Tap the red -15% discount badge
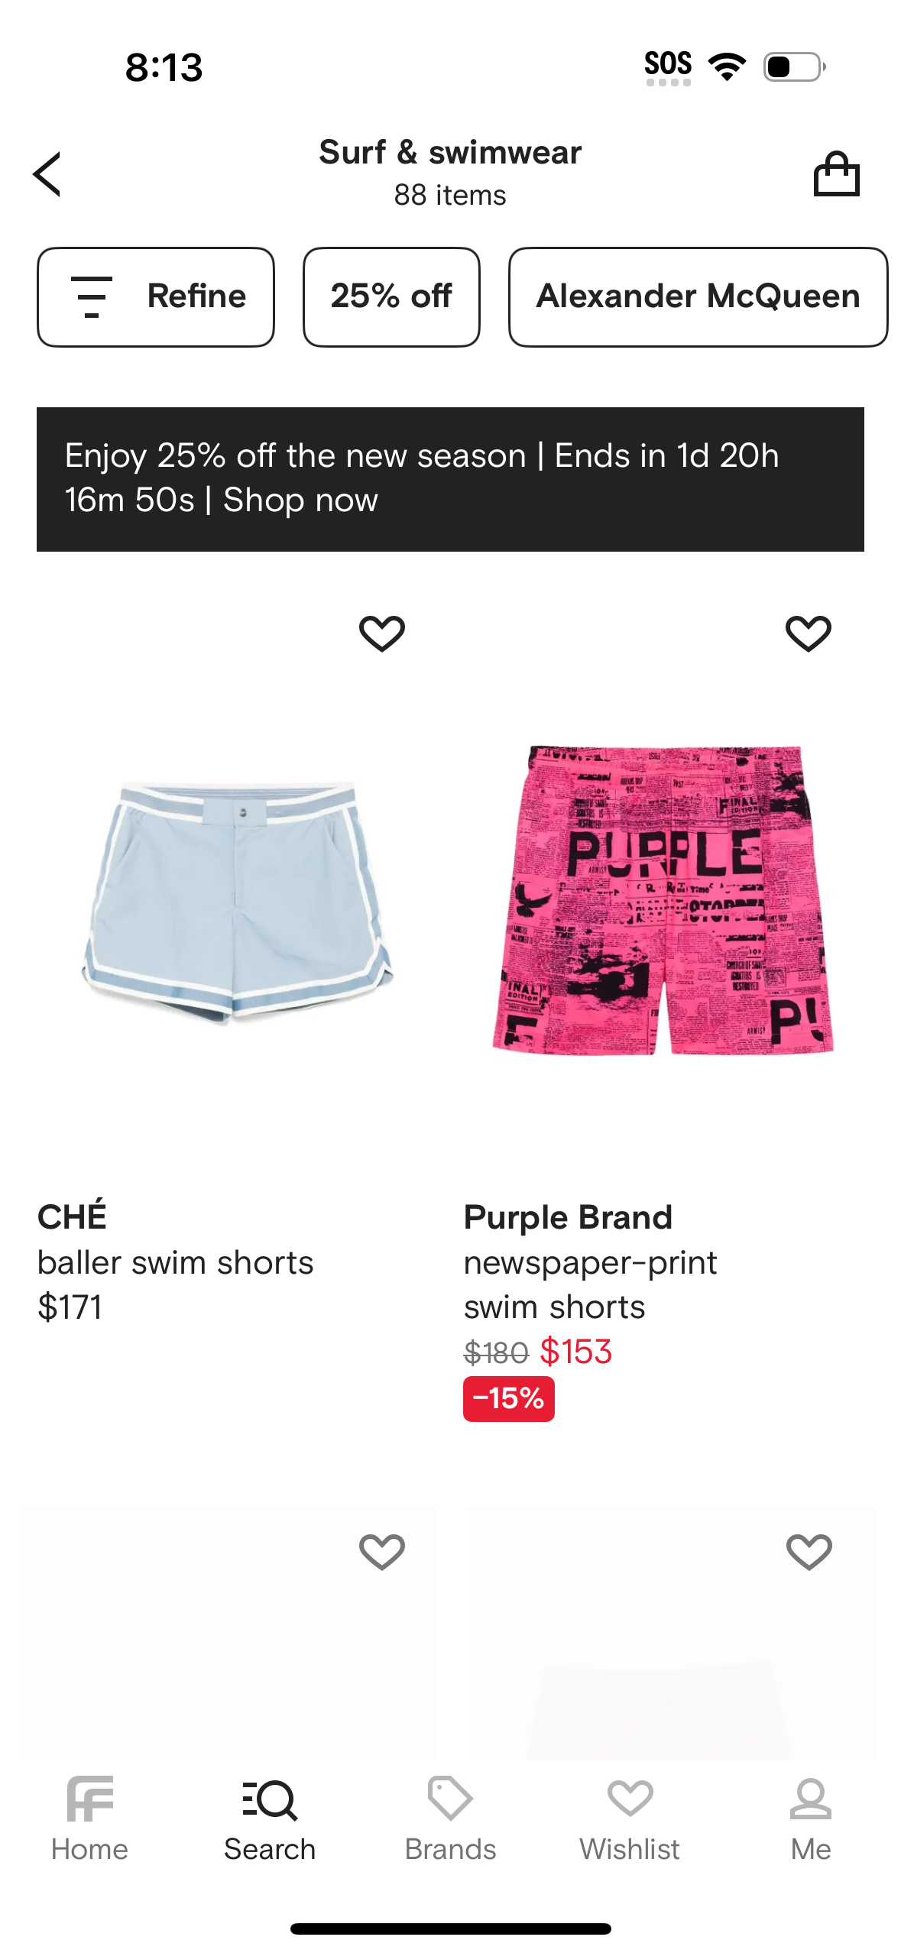The width and height of the screenshot is (901, 1953). 509,1399
